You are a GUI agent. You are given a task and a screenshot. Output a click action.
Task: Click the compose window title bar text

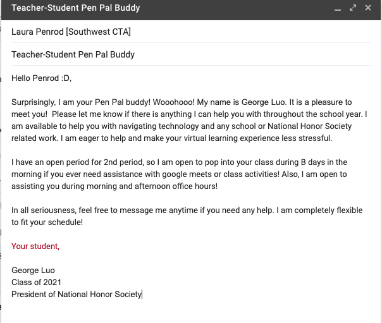tap(76, 8)
